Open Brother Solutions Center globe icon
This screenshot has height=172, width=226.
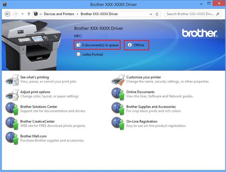(12, 109)
